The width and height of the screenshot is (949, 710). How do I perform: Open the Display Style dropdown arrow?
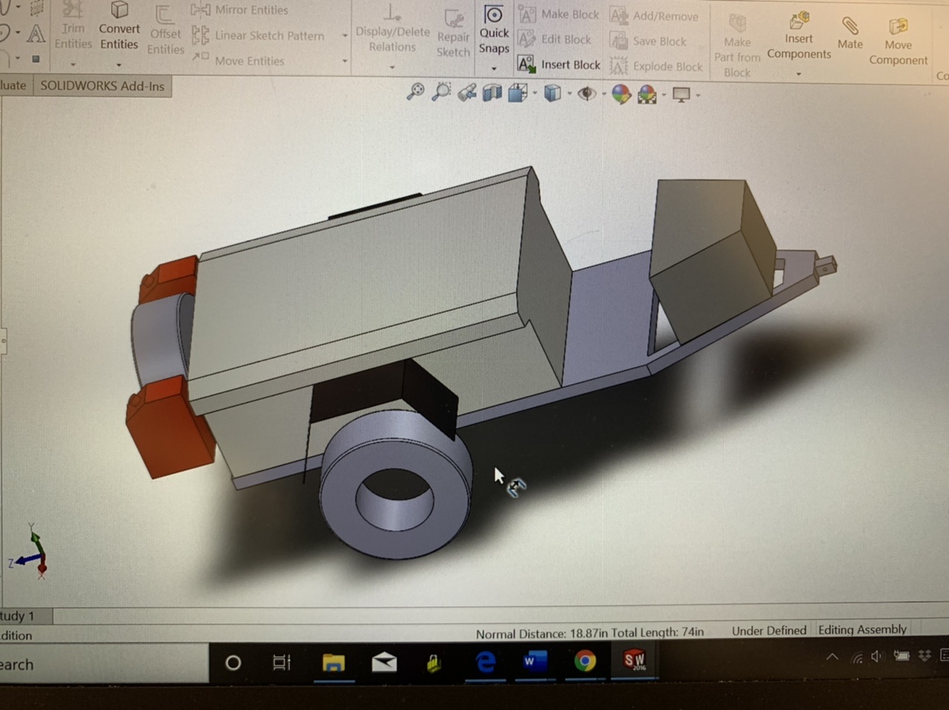[569, 94]
